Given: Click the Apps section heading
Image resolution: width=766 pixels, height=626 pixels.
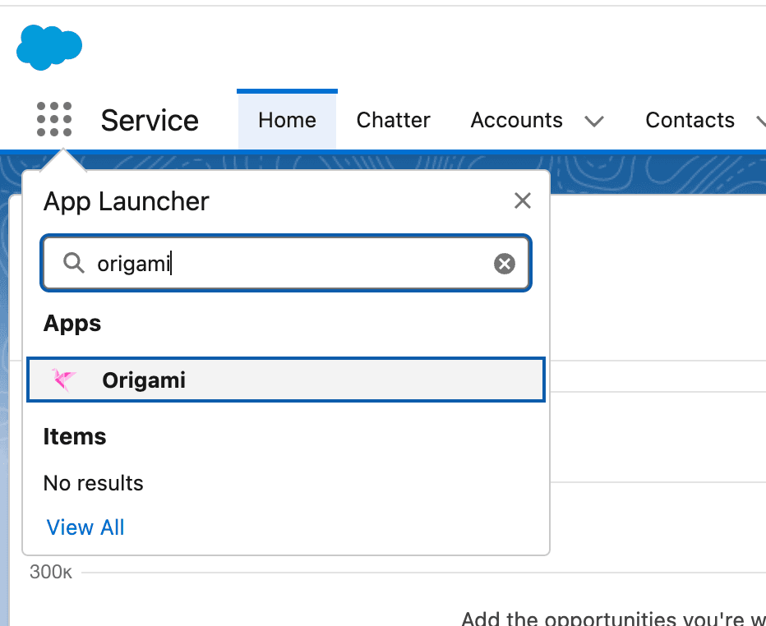Looking at the screenshot, I should click(x=72, y=324).
